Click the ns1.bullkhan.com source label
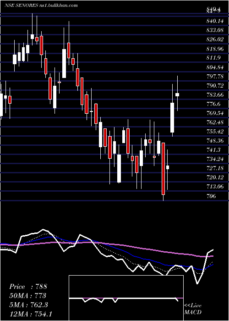This screenshot has width=229, height=321. pos(58,6)
